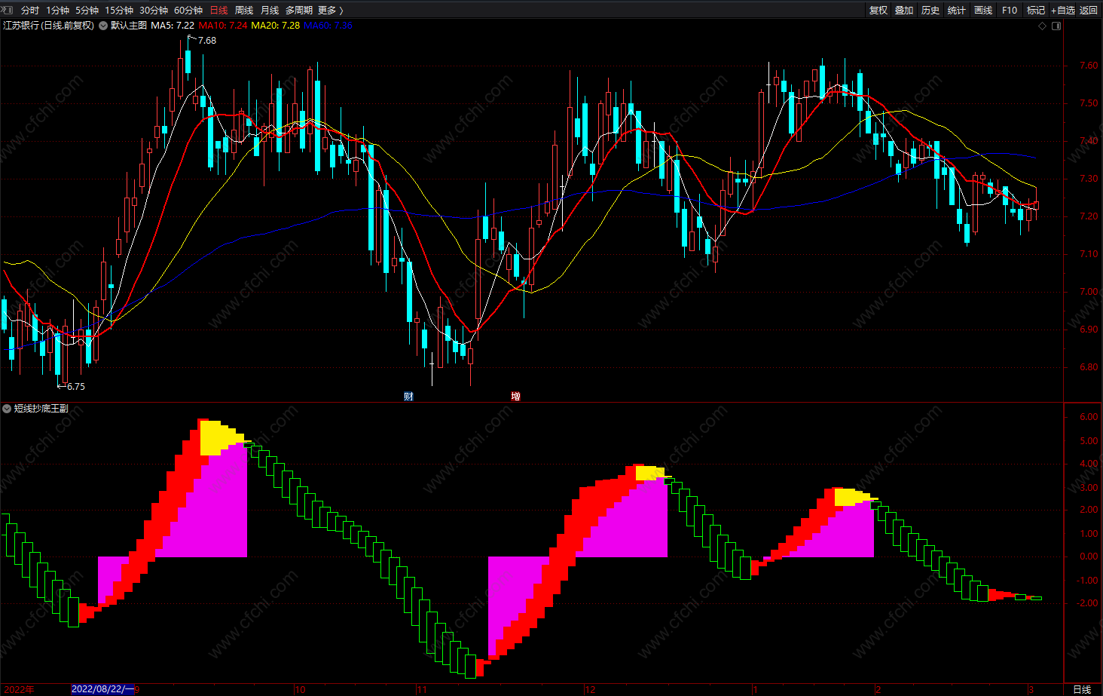
Task: Open the 历史 history button
Action: point(930,10)
